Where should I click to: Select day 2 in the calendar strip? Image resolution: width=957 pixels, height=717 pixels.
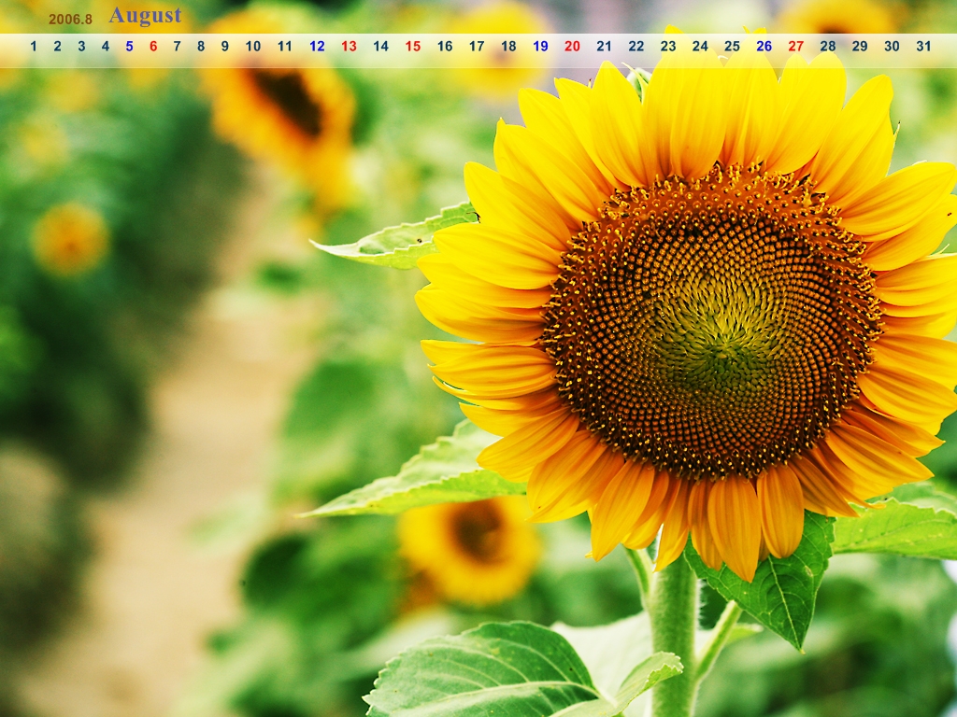(57, 46)
